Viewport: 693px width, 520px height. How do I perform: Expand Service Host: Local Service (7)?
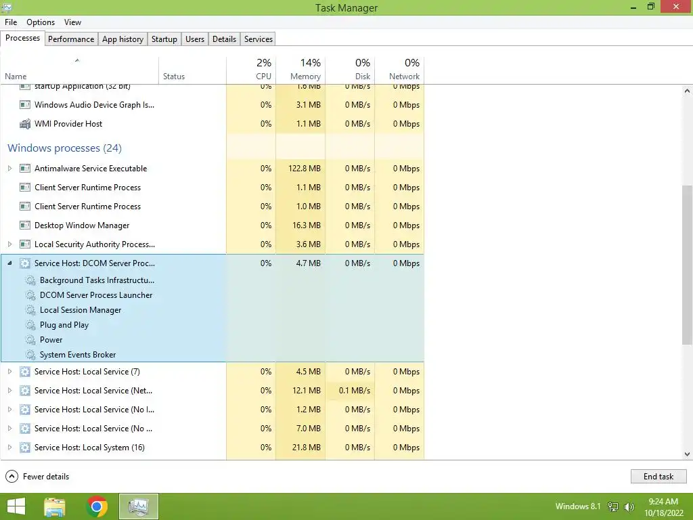[x=9, y=372]
